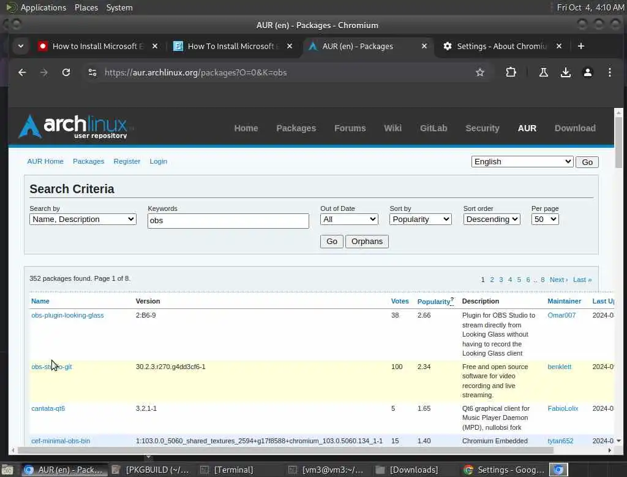Open the tab search dropdown arrow

point(21,46)
